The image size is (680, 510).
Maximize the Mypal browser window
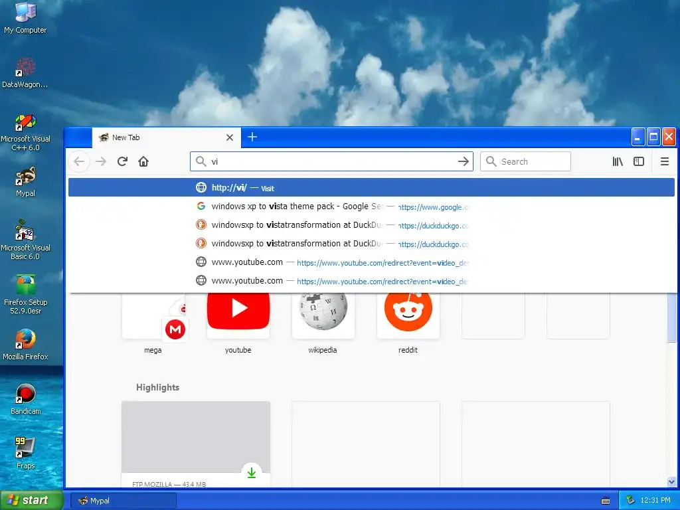point(653,137)
